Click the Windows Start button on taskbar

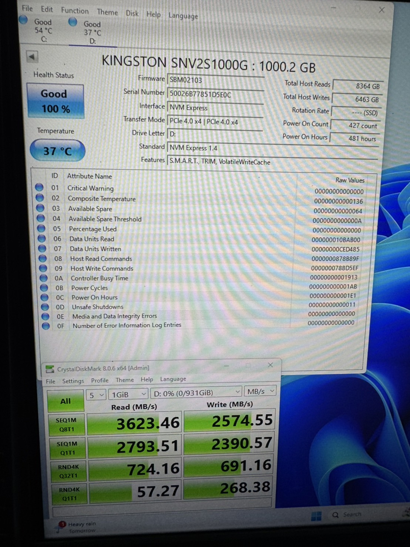click(316, 516)
